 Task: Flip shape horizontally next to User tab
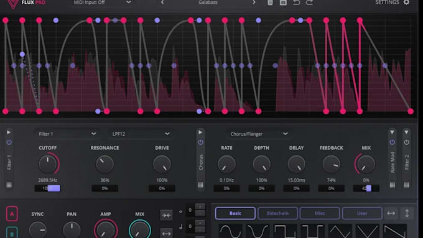(391, 213)
